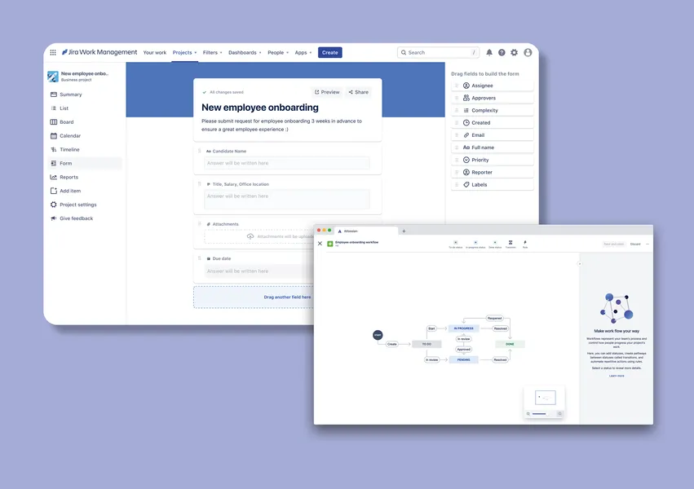This screenshot has width=694, height=489.
Task: Click the workflow minimap thumbnail
Action: 546,398
